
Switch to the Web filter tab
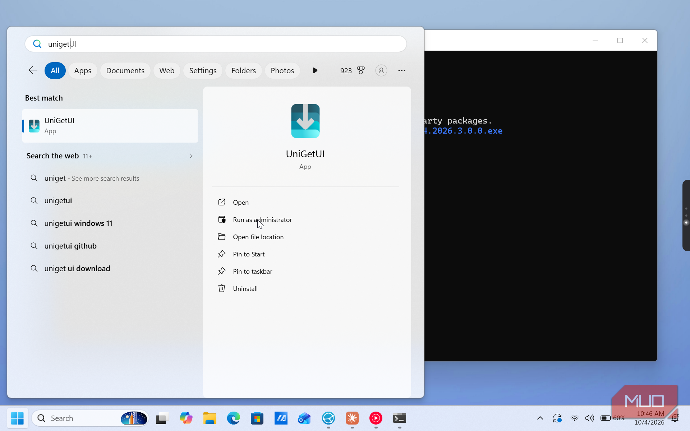pos(167,70)
